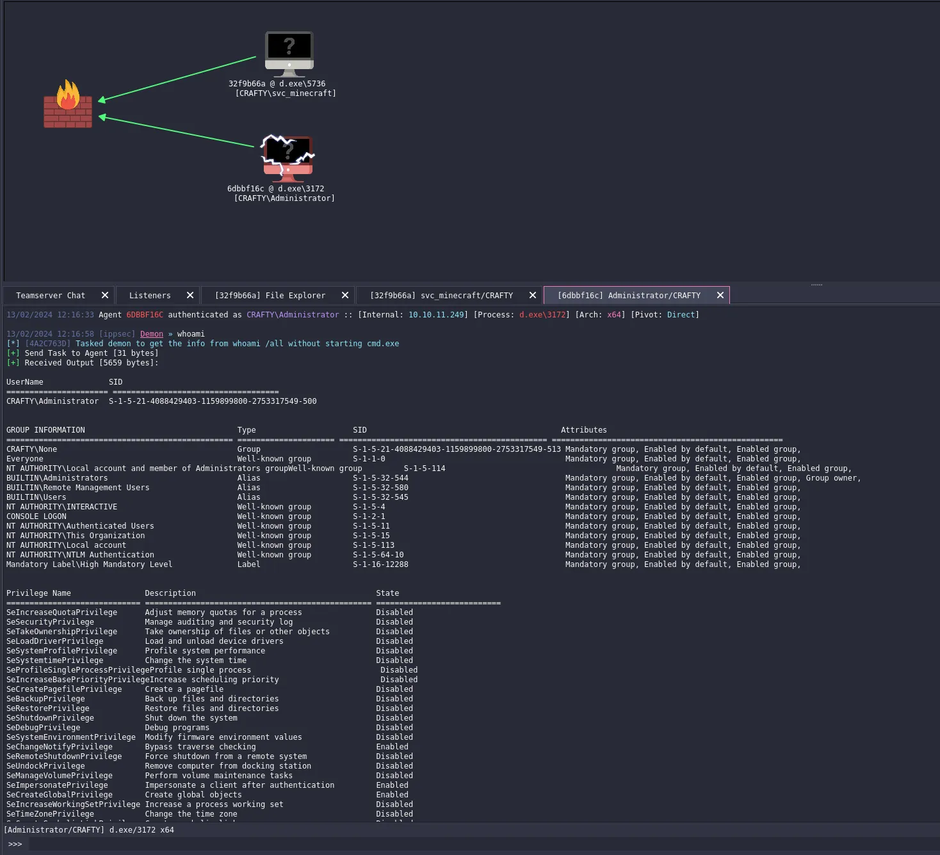Switch to the Teamserver Chat tab

click(51, 296)
